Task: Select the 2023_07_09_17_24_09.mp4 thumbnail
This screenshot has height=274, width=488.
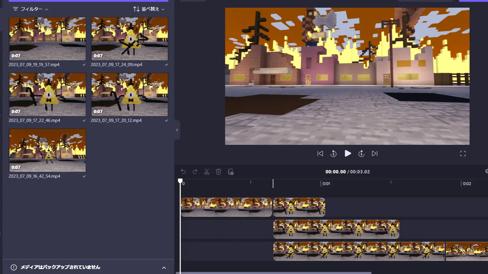Action: click(129, 38)
